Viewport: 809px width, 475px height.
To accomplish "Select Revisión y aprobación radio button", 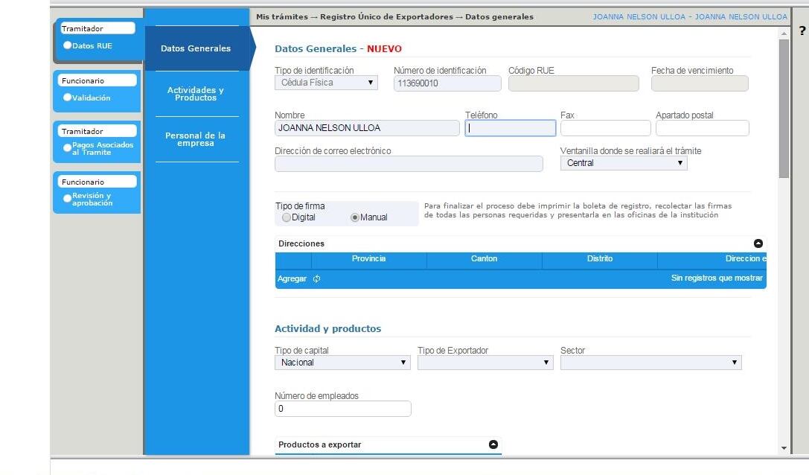I will (67, 199).
